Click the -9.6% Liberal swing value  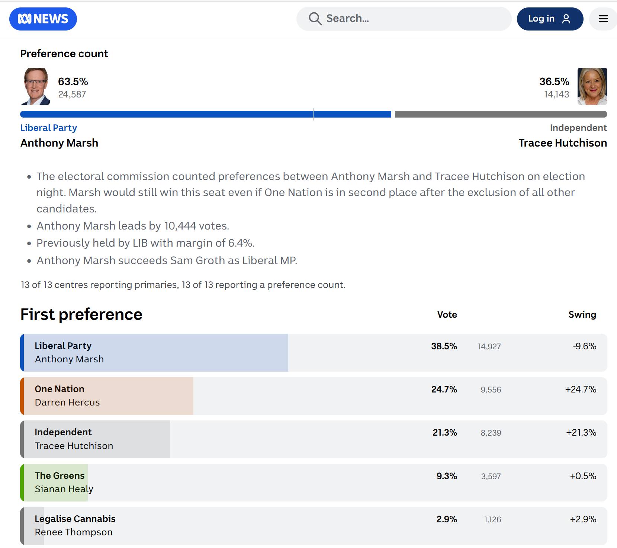[585, 346]
